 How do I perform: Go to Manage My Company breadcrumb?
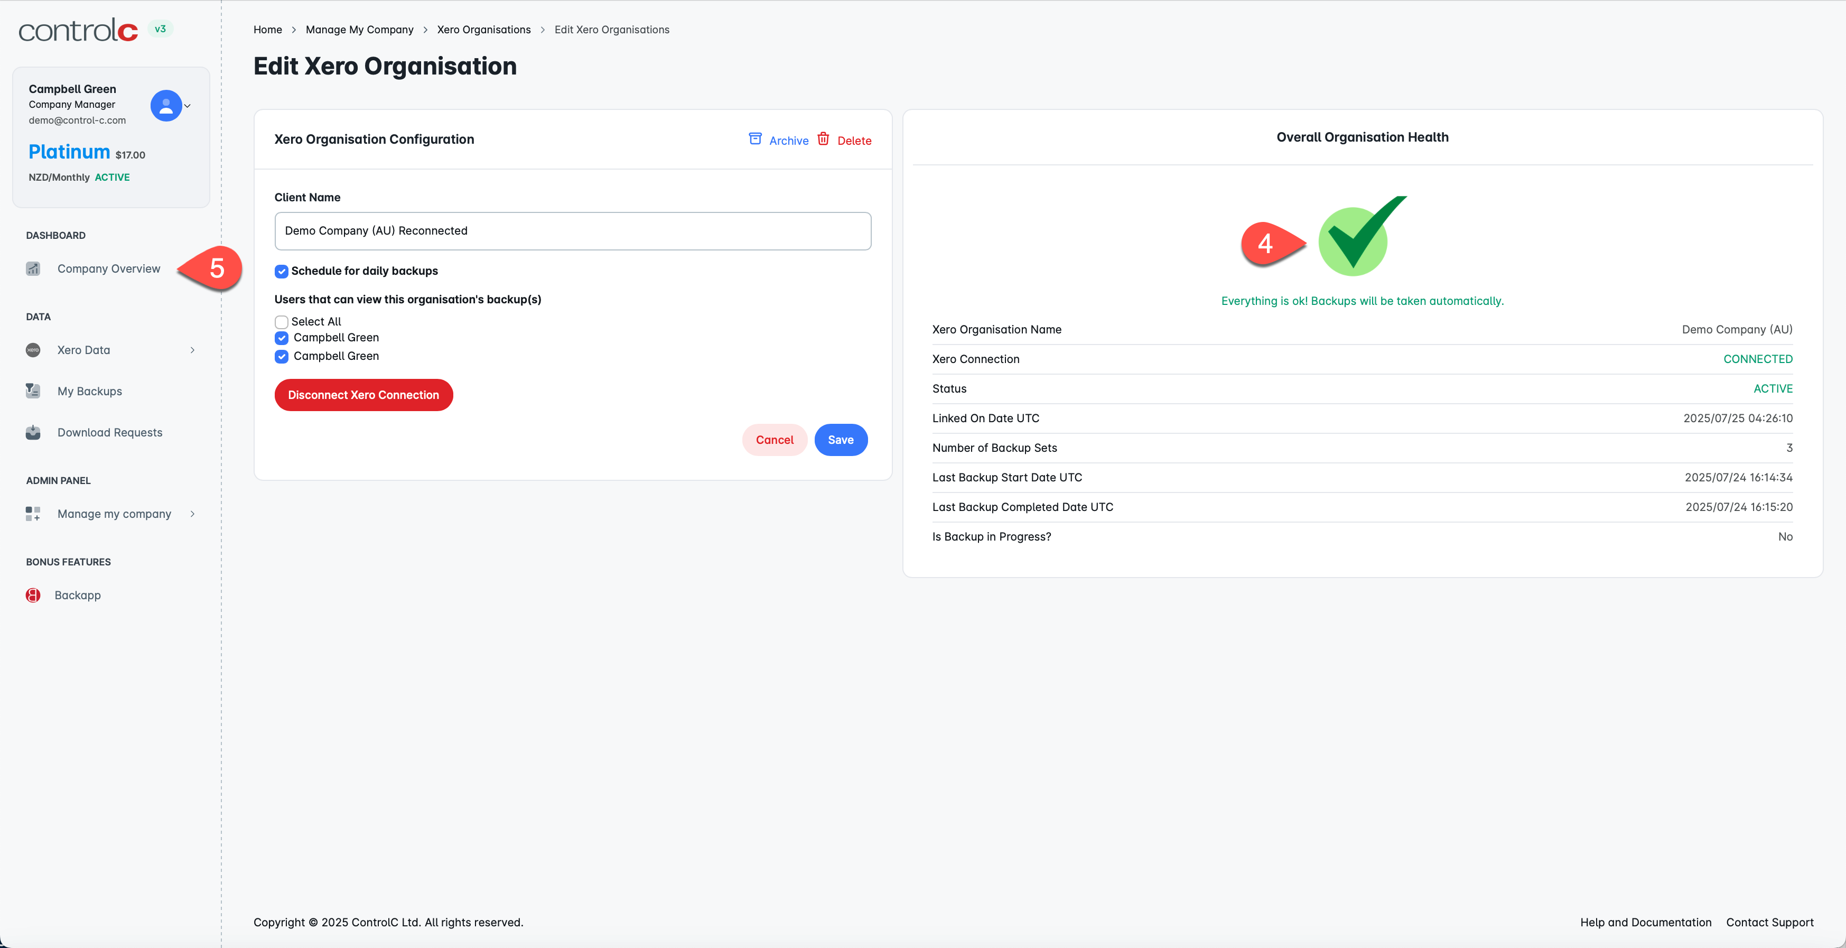(360, 30)
